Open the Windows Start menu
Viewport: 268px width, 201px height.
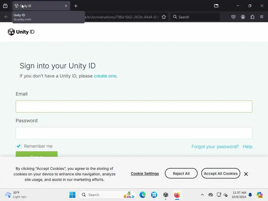pyautogui.click(x=72, y=195)
